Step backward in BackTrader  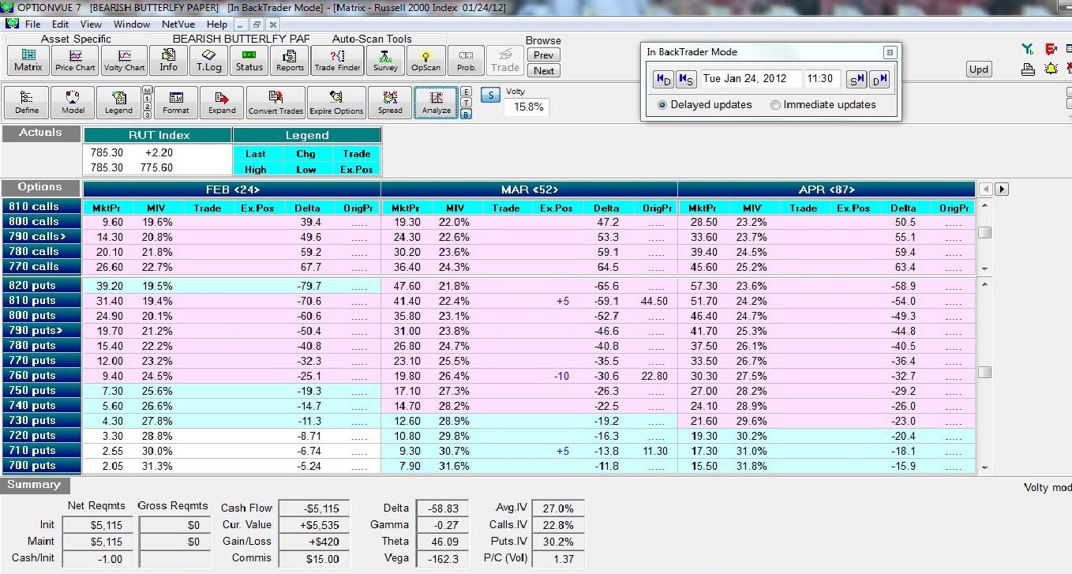click(x=686, y=78)
